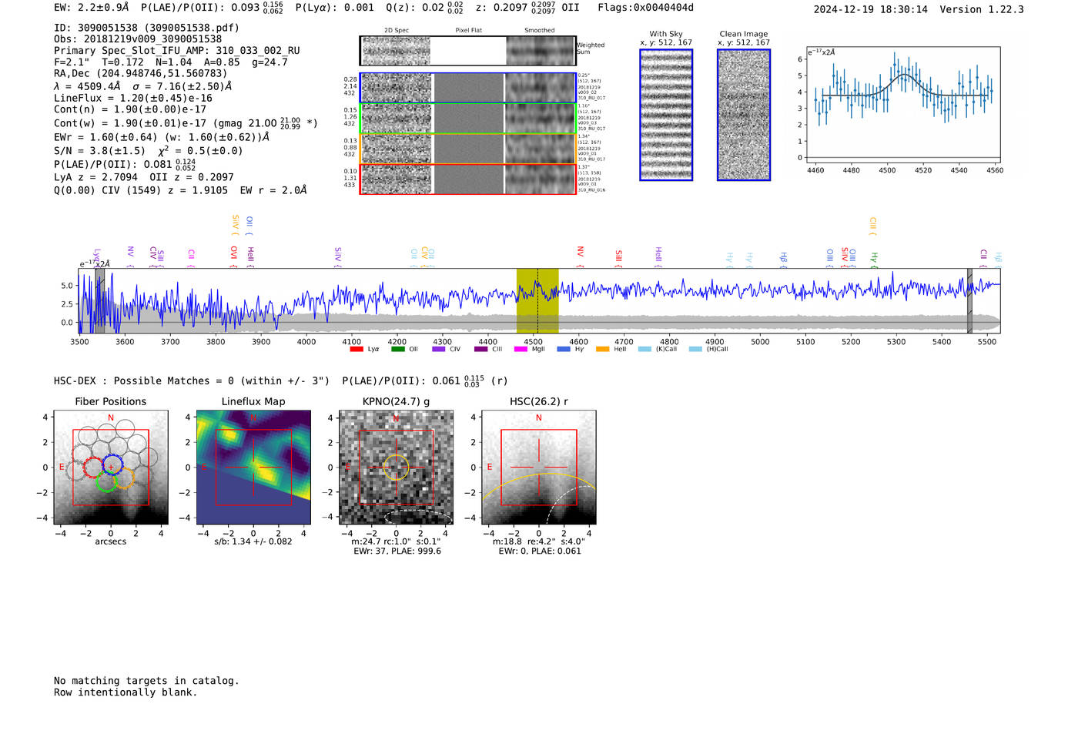Click the orange-outlined fiber 2D spectrum row
The height and width of the screenshot is (734, 1078).
tap(467, 149)
